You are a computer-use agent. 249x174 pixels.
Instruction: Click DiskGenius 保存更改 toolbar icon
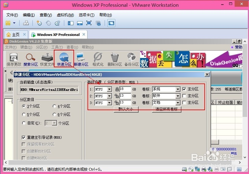click(14, 60)
